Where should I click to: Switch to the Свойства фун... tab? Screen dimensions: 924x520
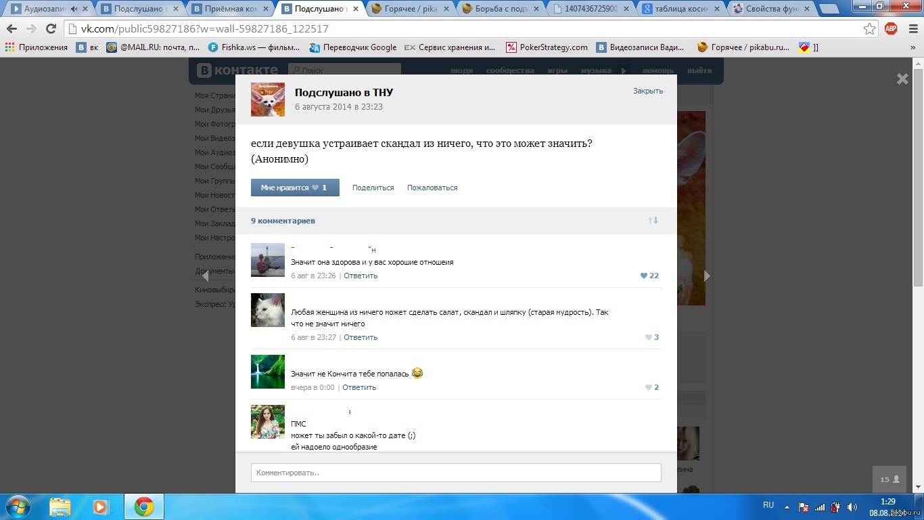click(771, 9)
